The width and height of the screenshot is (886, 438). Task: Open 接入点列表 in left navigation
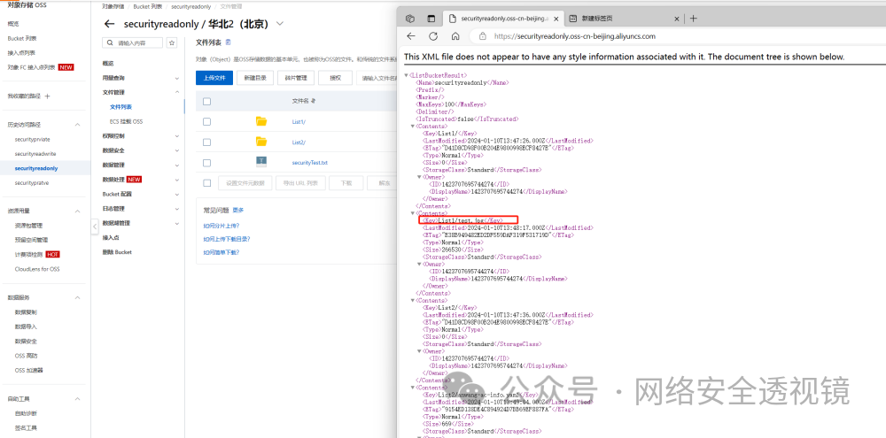(21, 53)
